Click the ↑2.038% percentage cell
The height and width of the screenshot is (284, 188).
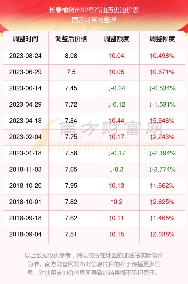click(x=162, y=234)
